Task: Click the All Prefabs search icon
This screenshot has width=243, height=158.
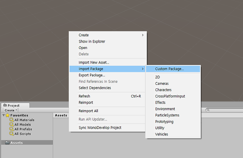Action: [x=11, y=129]
